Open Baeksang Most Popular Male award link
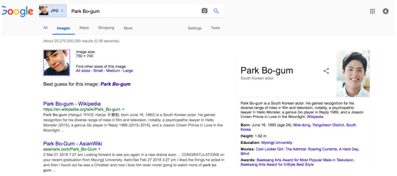The width and height of the screenshot is (397, 176). pos(305,160)
